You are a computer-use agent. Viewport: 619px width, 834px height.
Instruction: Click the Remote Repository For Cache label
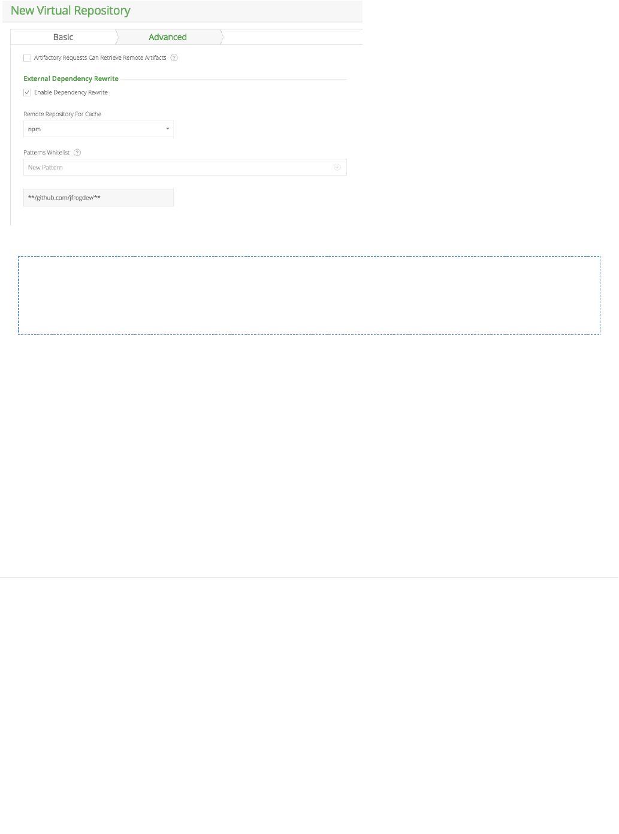coord(62,114)
